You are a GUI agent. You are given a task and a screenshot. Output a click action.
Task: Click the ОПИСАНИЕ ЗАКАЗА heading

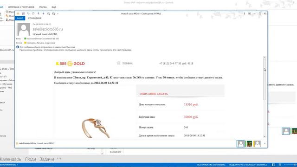pyautogui.click(x=154, y=94)
